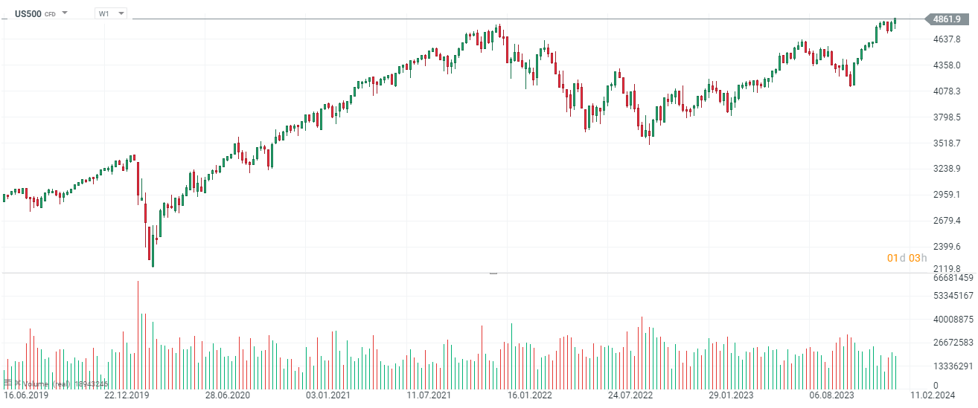Select the 11.02.2024 time axis label
The height and width of the screenshot is (408, 978).
tap(933, 396)
